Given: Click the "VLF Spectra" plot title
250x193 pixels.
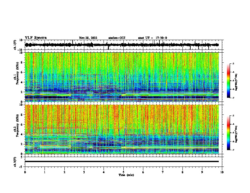Looking at the screenshot, I should [36, 38].
